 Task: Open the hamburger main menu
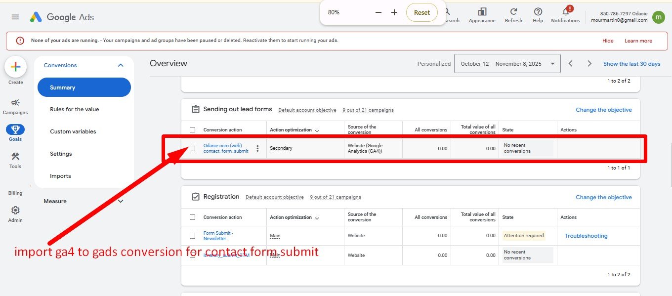15,17
